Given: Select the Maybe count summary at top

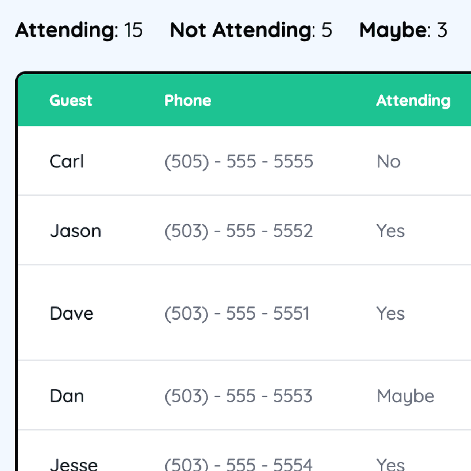Looking at the screenshot, I should click(x=403, y=30).
